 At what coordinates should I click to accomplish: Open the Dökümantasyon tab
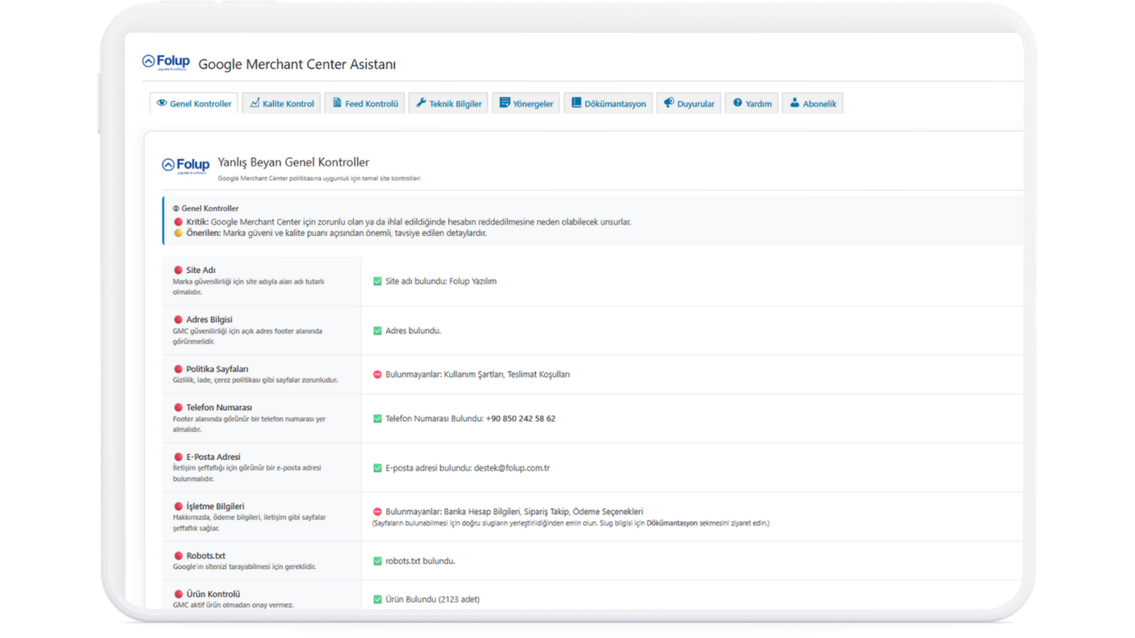point(608,103)
